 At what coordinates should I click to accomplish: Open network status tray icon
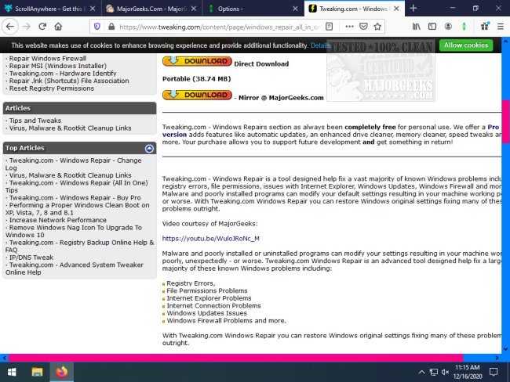point(434,372)
